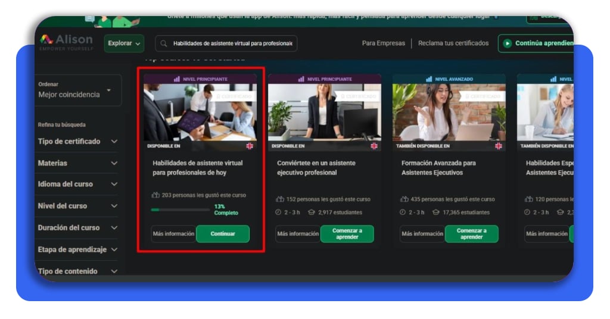Expand Tipo de contenido filter
Viewport: 610px width, 319px height.
[77, 271]
